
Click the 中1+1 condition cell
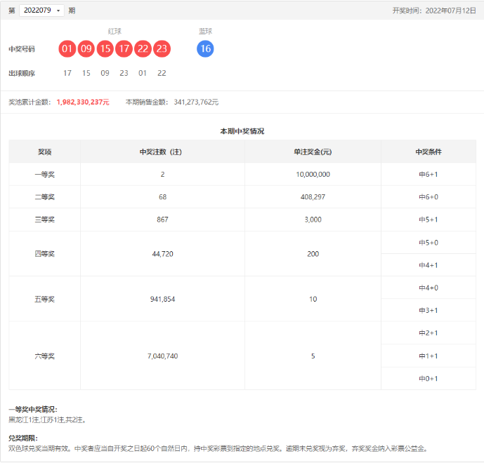tap(429, 356)
